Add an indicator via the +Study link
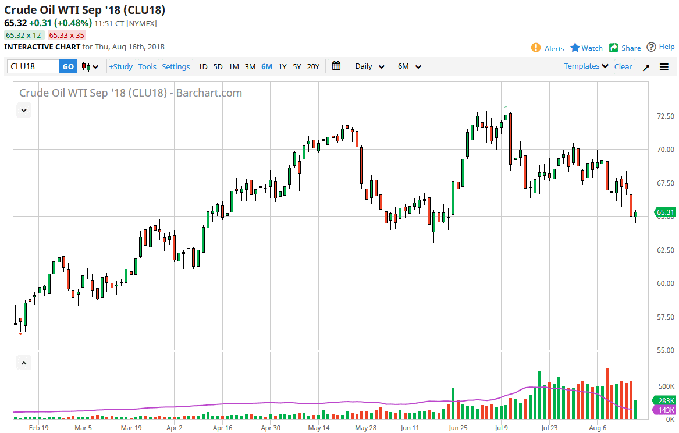Viewport: 679px width, 433px height. pos(120,66)
